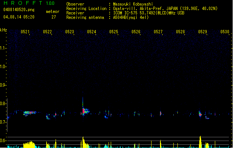Click the 'Observer' field label

[75, 4]
